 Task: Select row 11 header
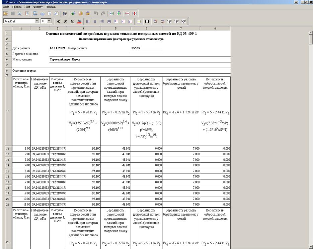7,148
